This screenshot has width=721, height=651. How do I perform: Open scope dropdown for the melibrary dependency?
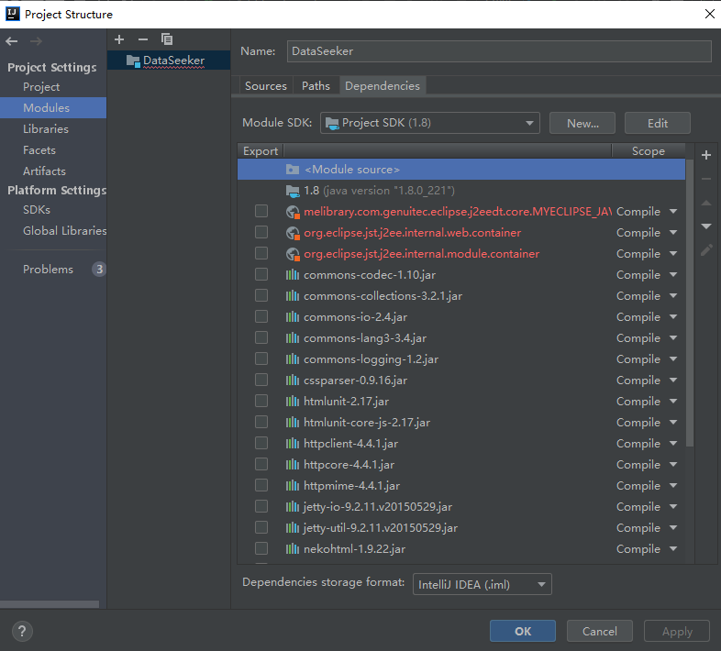pos(673,212)
